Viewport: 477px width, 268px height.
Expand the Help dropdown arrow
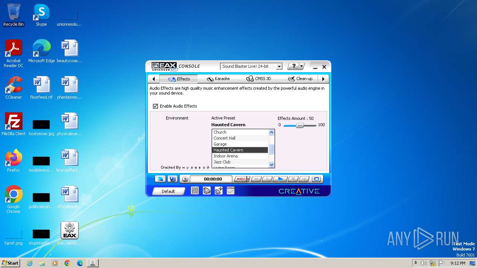click(x=302, y=66)
